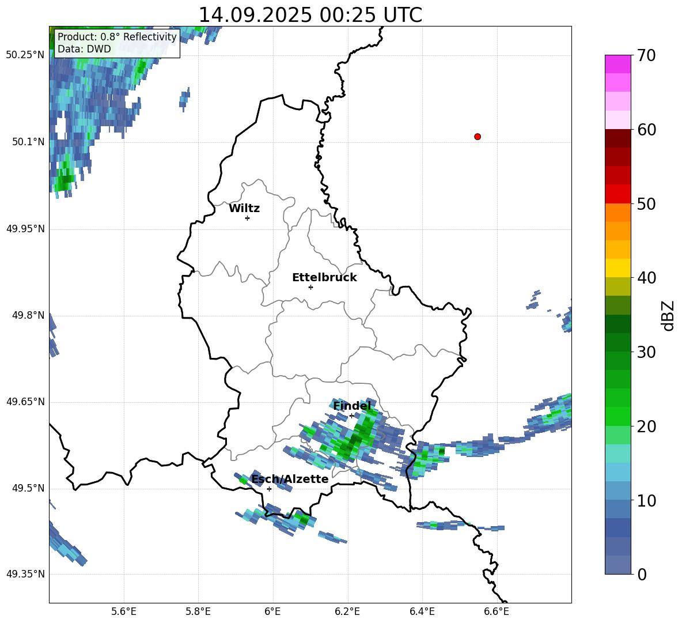
Task: Click the Esch/Alzette city label
Action: click(290, 479)
